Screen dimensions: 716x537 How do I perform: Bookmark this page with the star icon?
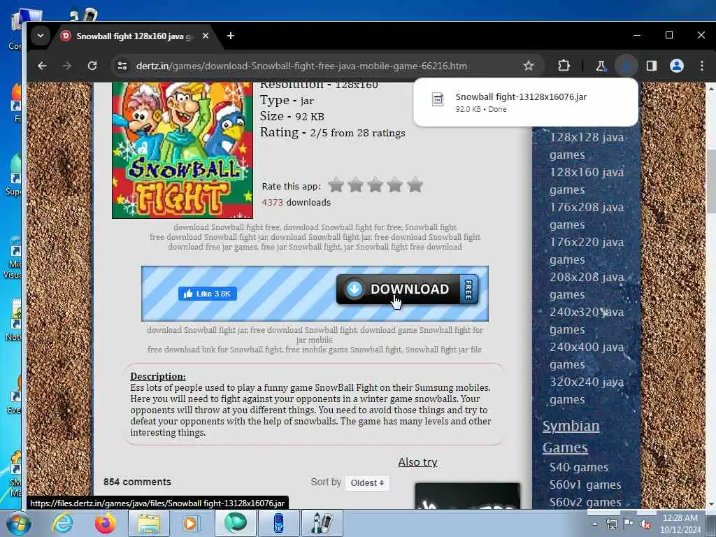click(x=529, y=66)
